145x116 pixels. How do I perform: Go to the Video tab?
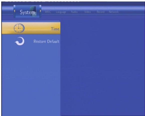point(88,12)
